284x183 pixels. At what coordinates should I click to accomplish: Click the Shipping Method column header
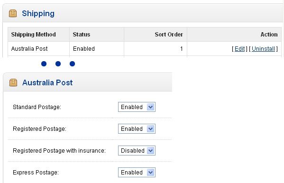pos(34,35)
